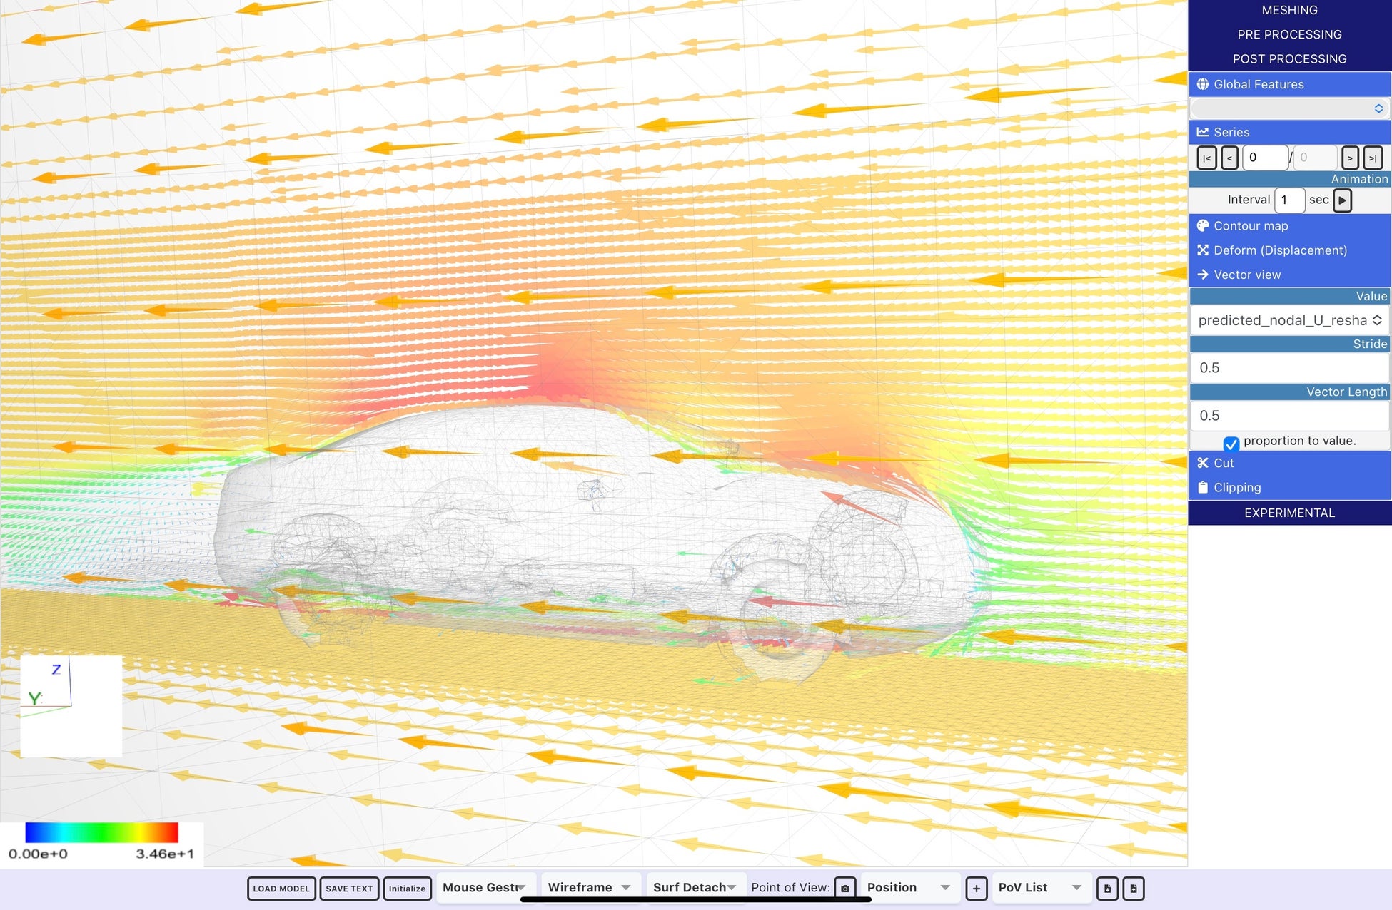The height and width of the screenshot is (910, 1392).
Task: Open the Global Features dropdown
Action: click(x=1289, y=108)
